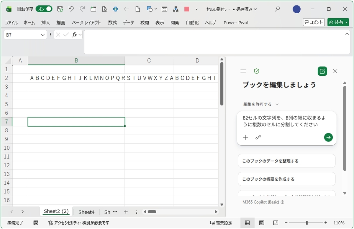Collapse the formula bar with the chevron
The width and height of the screenshot is (354, 229).
347,34
